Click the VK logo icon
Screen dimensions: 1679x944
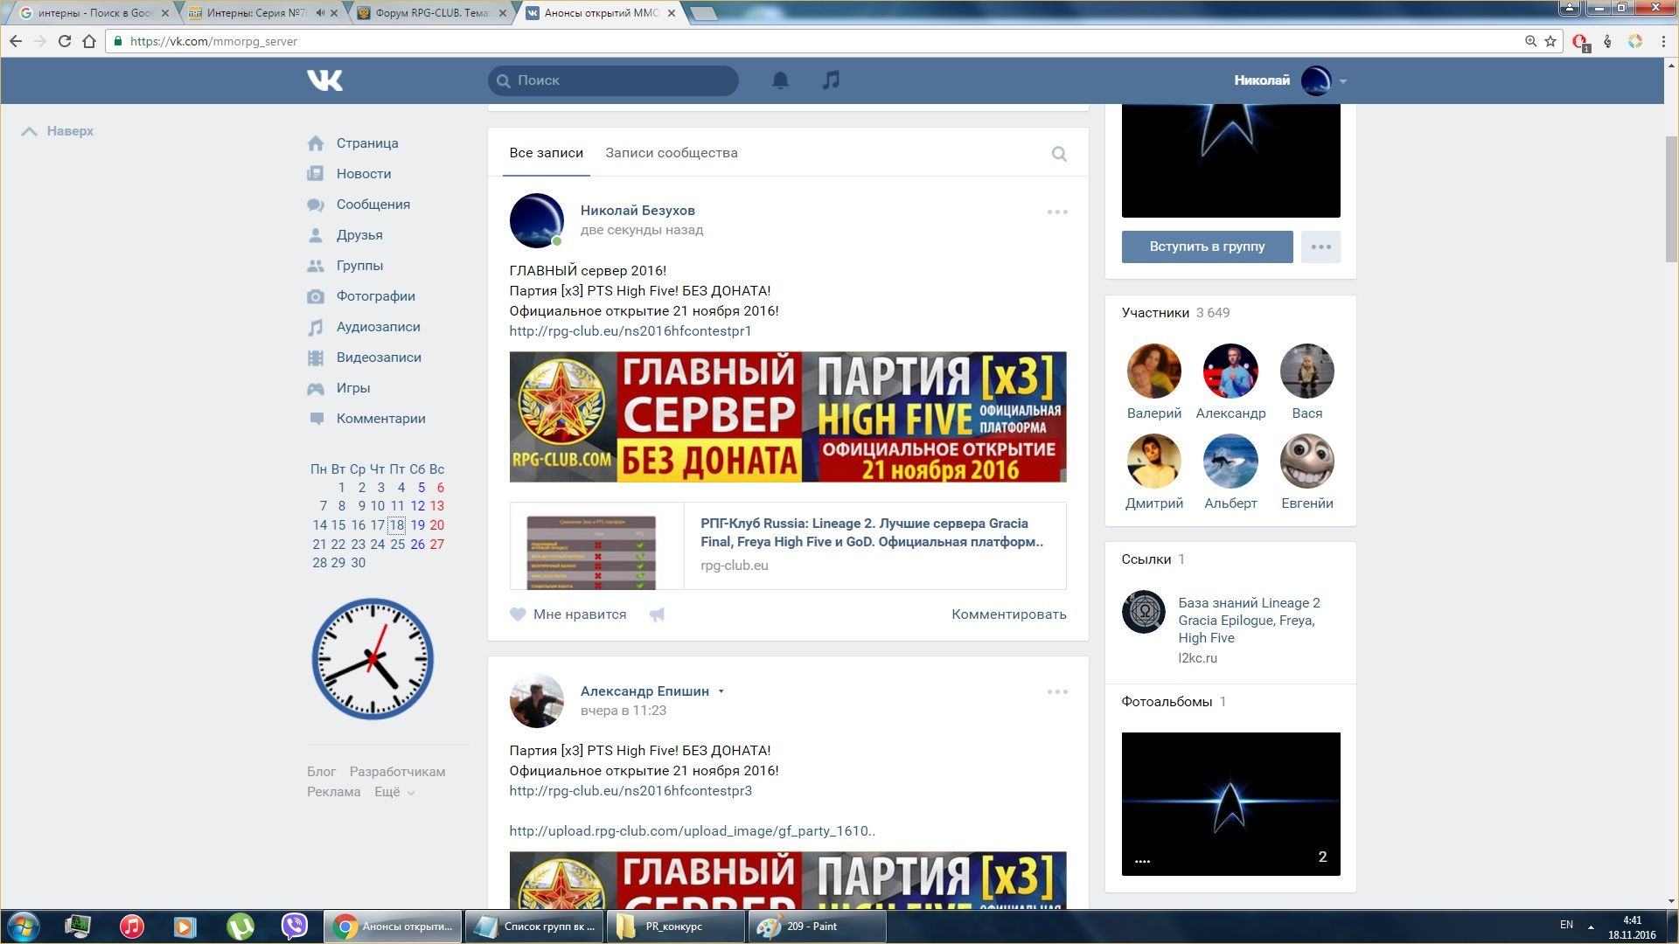coord(324,80)
